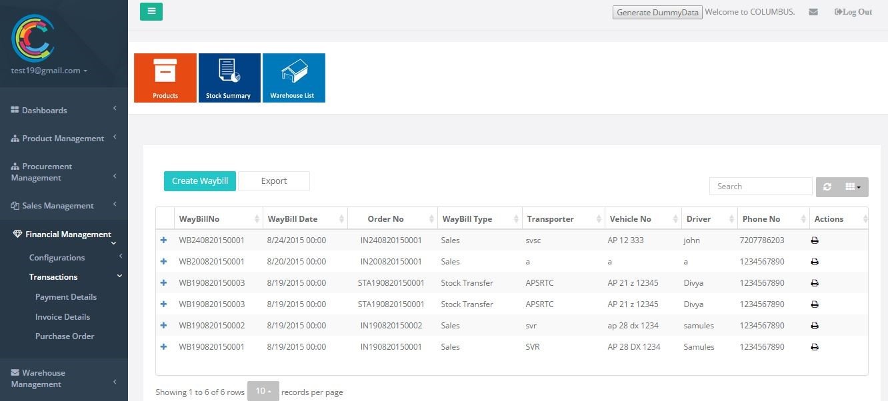Open the Products tile

(x=165, y=78)
